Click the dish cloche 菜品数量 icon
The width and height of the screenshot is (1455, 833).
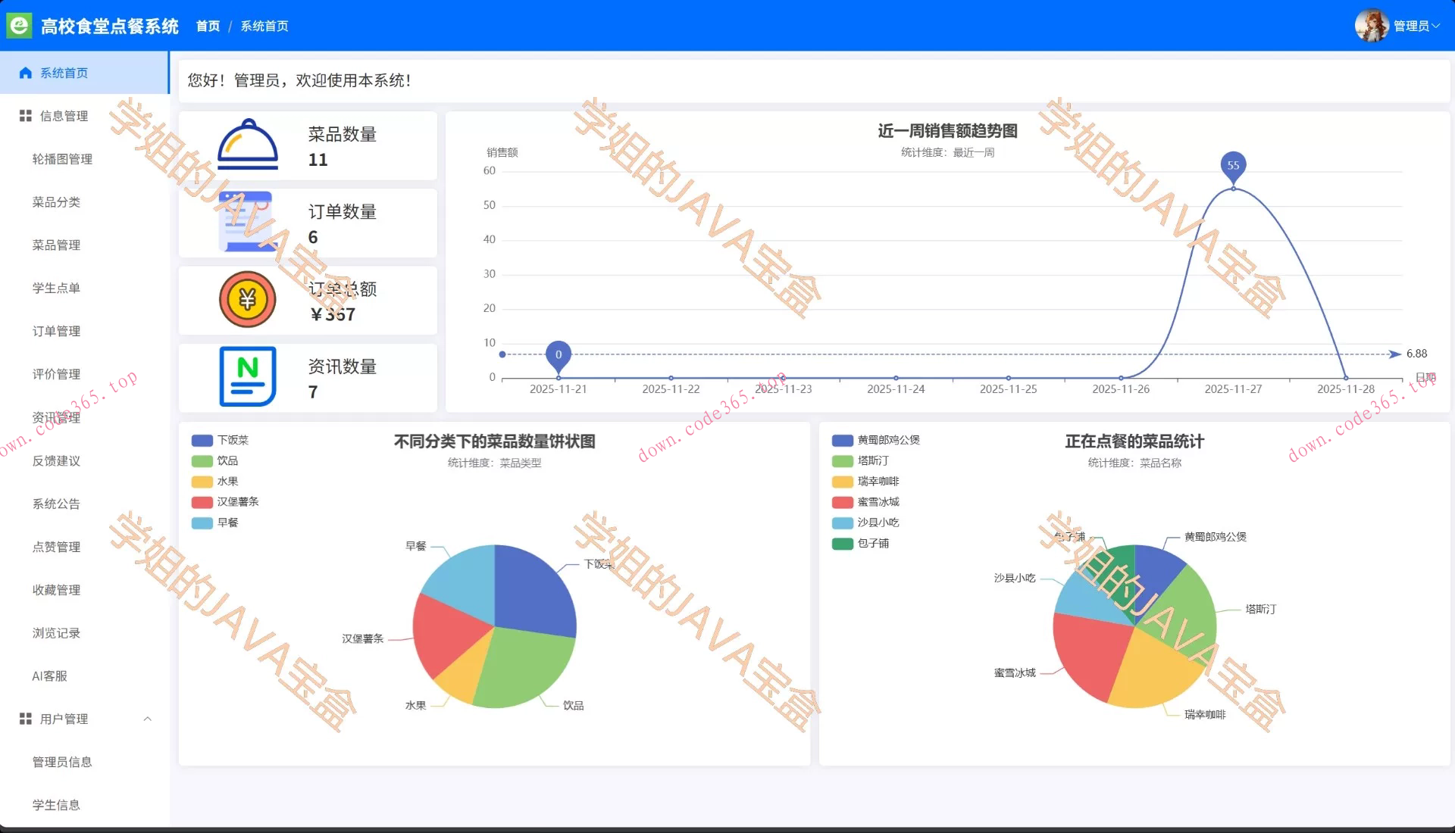tap(248, 145)
